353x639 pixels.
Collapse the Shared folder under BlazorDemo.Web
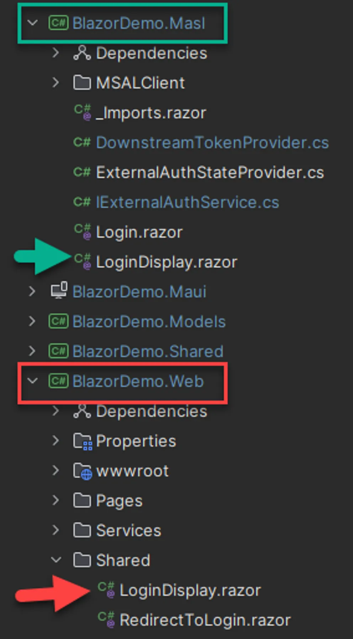pos(56,560)
